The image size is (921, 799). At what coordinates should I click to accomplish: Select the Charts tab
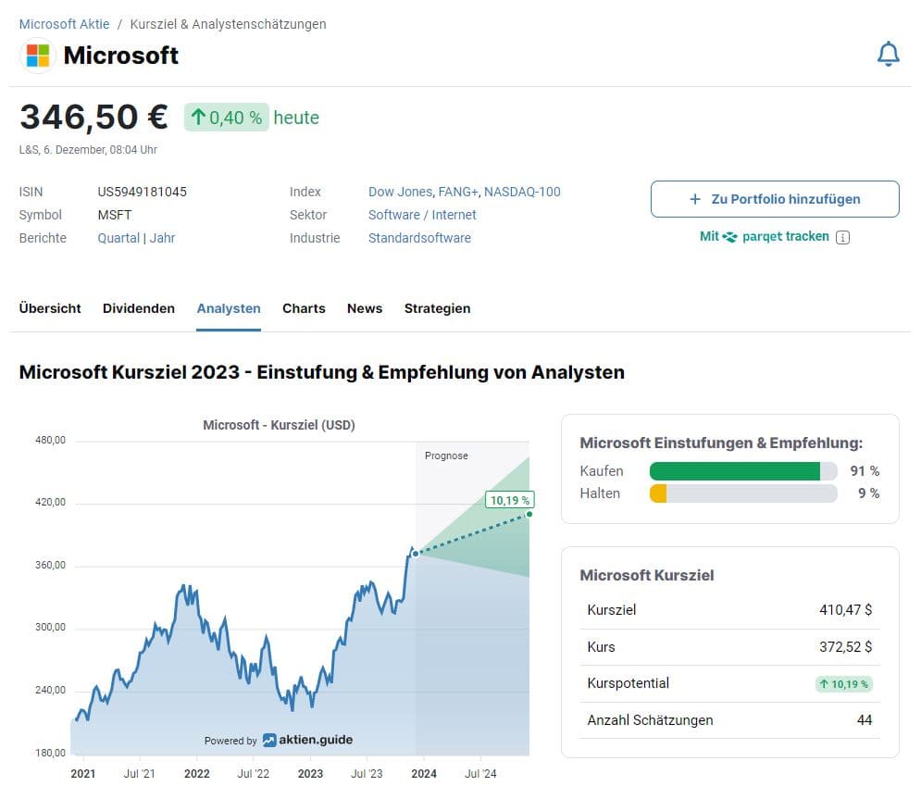[x=304, y=308]
